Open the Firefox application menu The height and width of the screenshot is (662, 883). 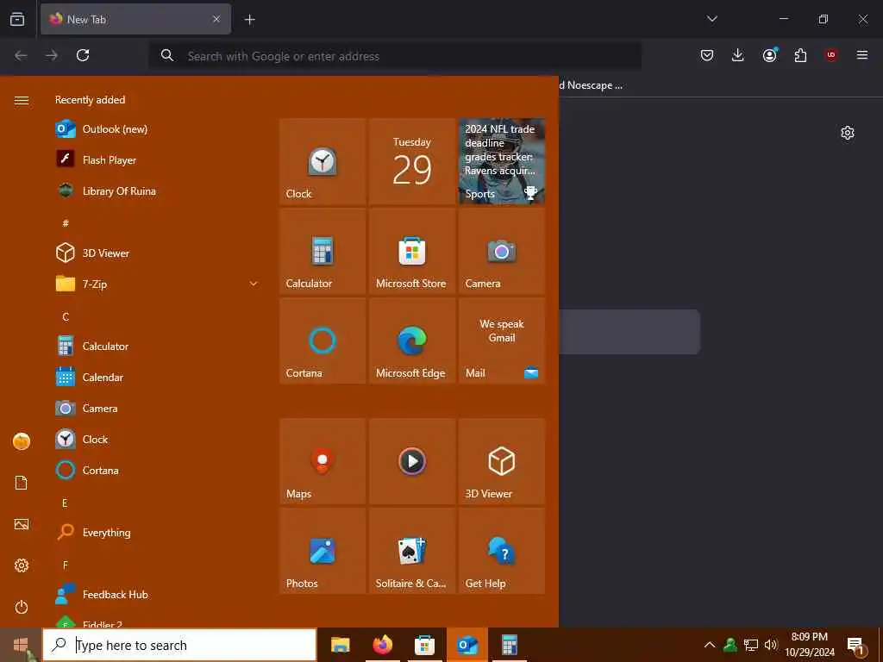[x=862, y=55]
